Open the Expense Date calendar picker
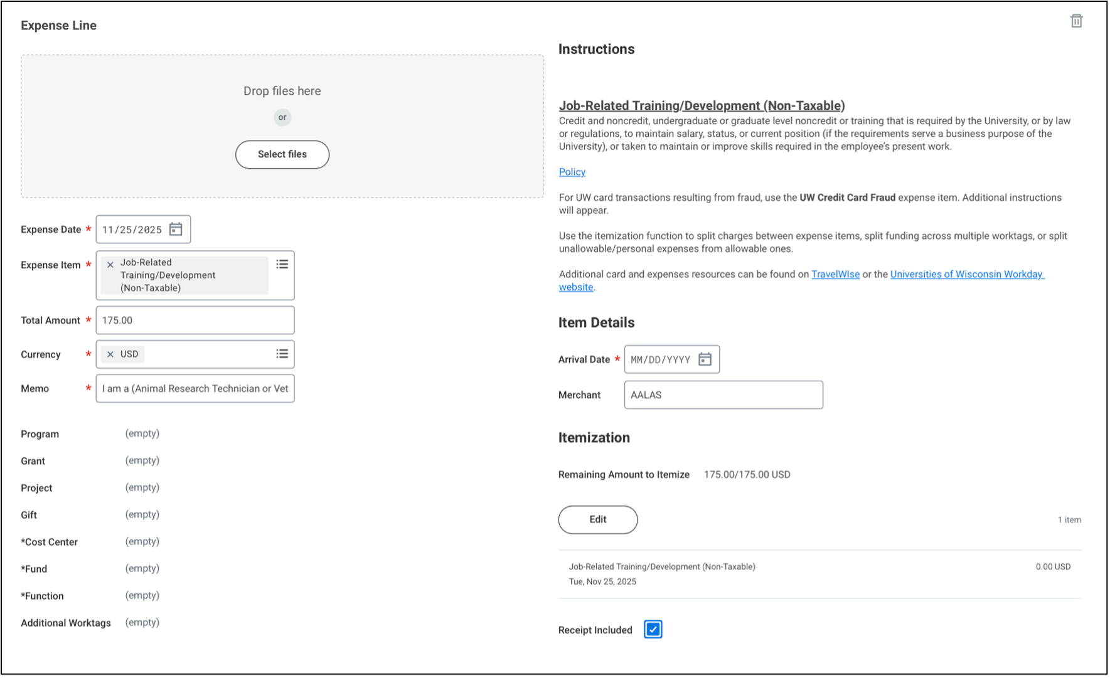Viewport: 1110px width, 678px height. pos(176,230)
